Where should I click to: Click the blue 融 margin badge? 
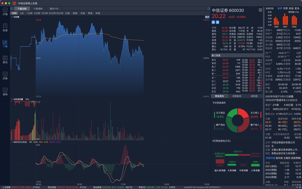213,22
